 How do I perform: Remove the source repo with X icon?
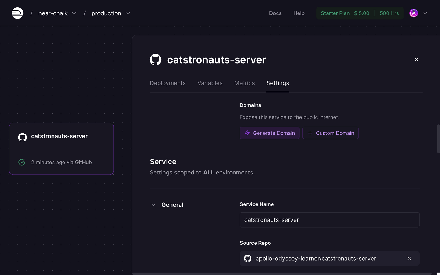click(409, 258)
